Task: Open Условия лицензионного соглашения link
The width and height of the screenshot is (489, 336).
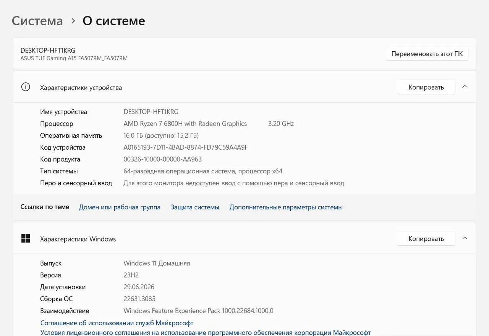Action: point(206,333)
